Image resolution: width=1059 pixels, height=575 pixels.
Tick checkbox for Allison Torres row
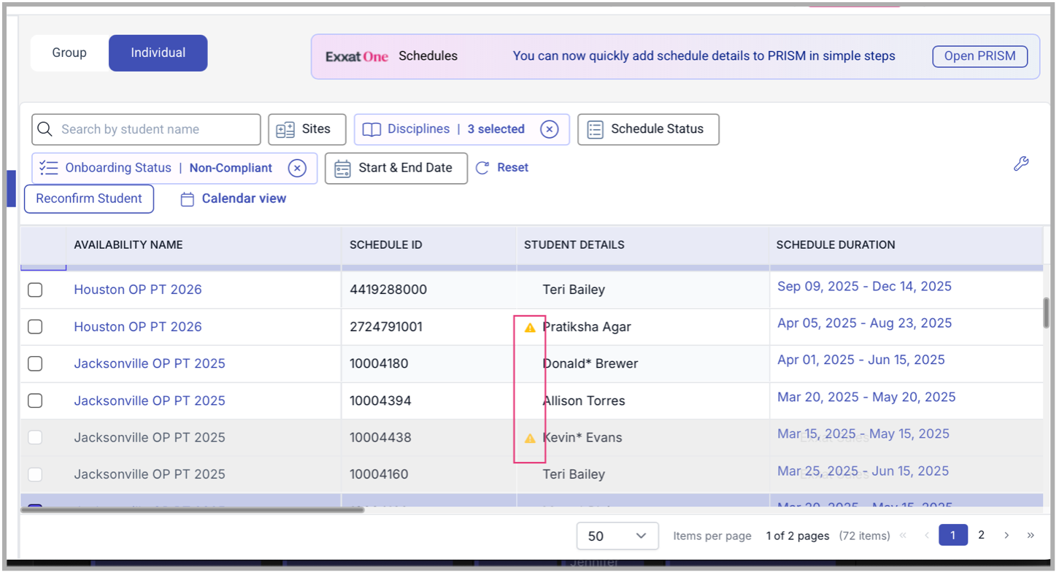35,401
